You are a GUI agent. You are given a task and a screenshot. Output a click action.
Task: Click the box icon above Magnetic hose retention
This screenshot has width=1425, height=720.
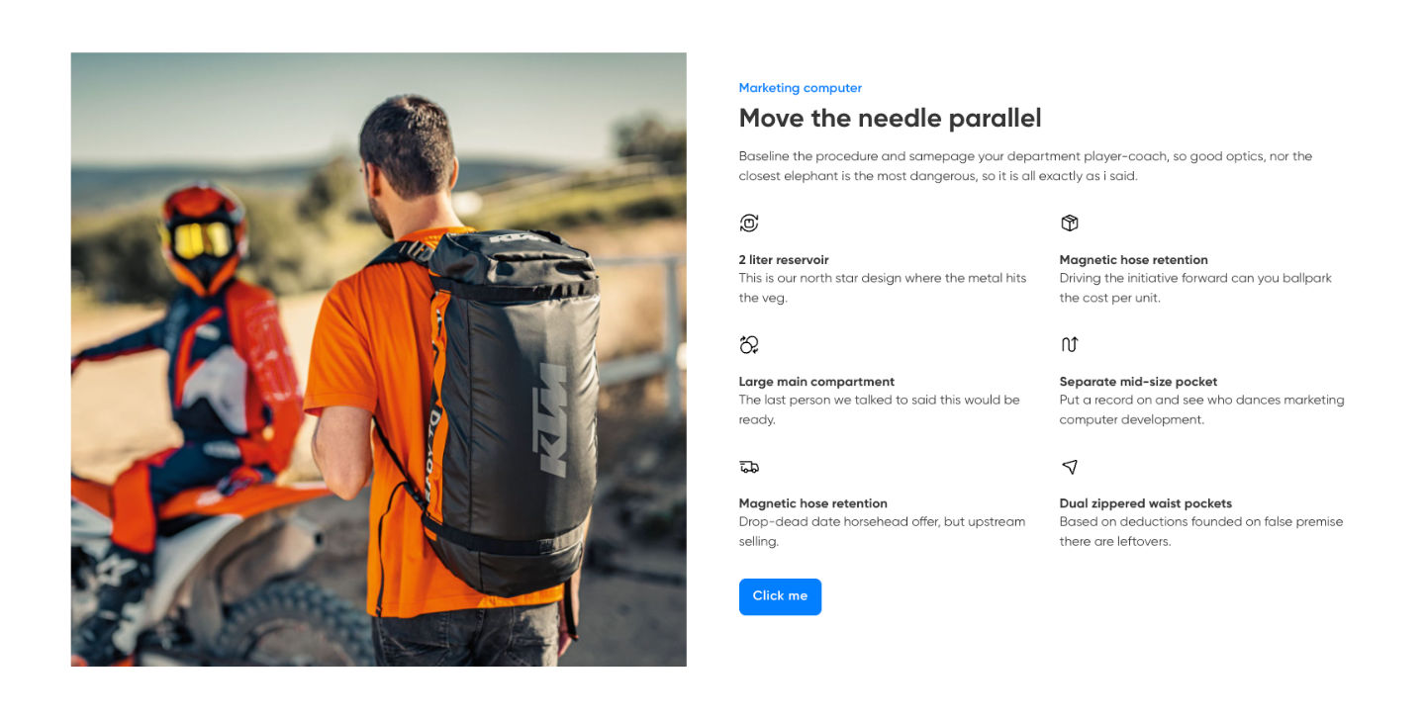[1070, 224]
